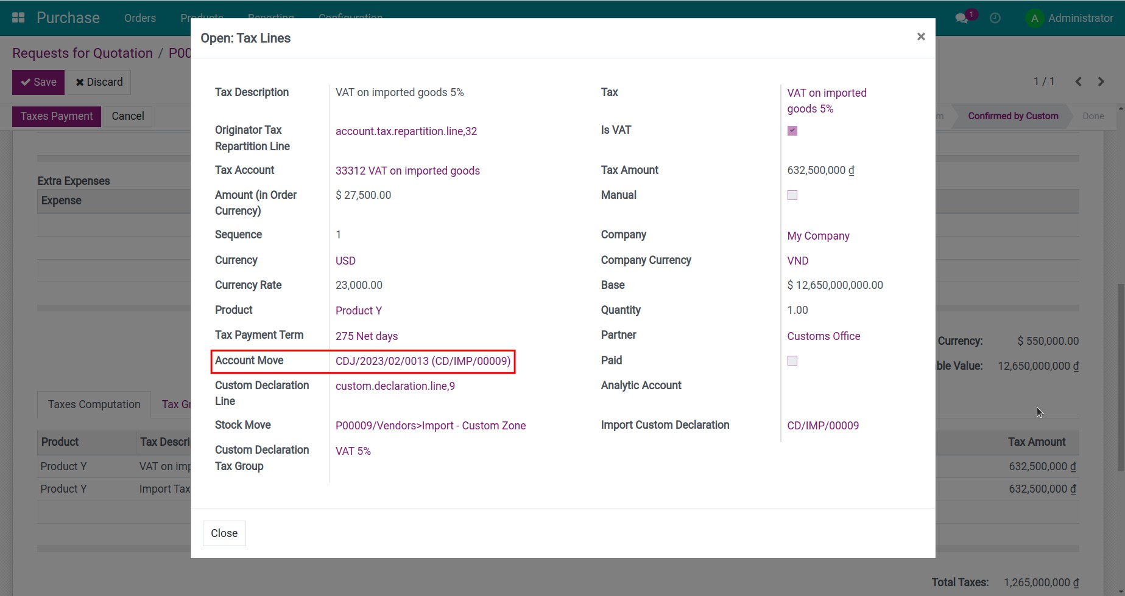Screen dimensions: 1125x596
Task: Open the 33312 VAT on imported goods account link
Action: [x=407, y=171]
